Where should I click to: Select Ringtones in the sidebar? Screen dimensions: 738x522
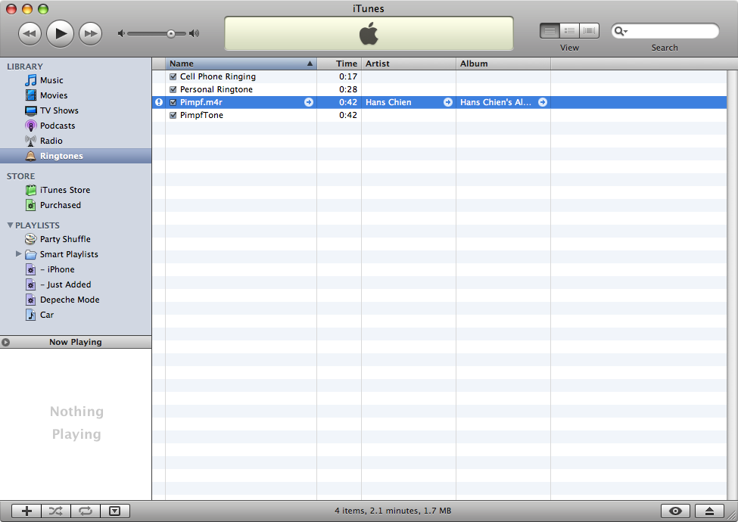coord(76,156)
